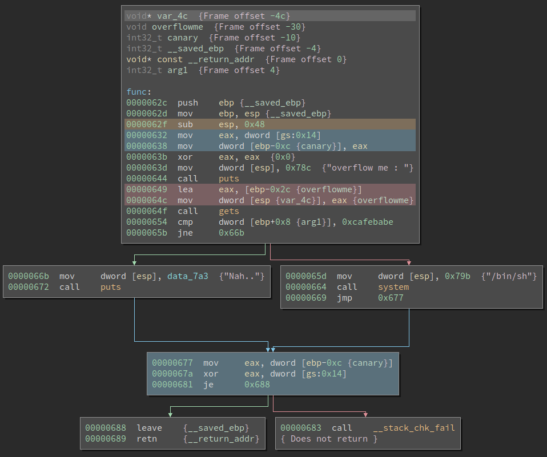The image size is (547, 457).
Task: Click the __stack_chk_fail call target
Action: point(413,428)
